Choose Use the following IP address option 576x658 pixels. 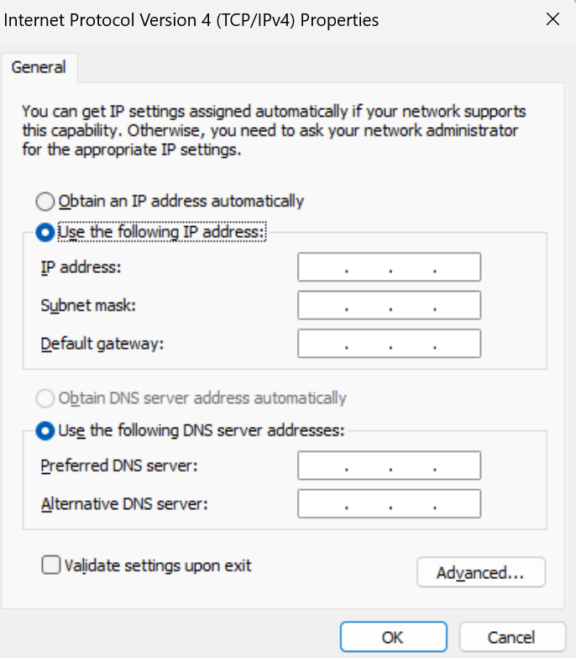[x=45, y=231]
